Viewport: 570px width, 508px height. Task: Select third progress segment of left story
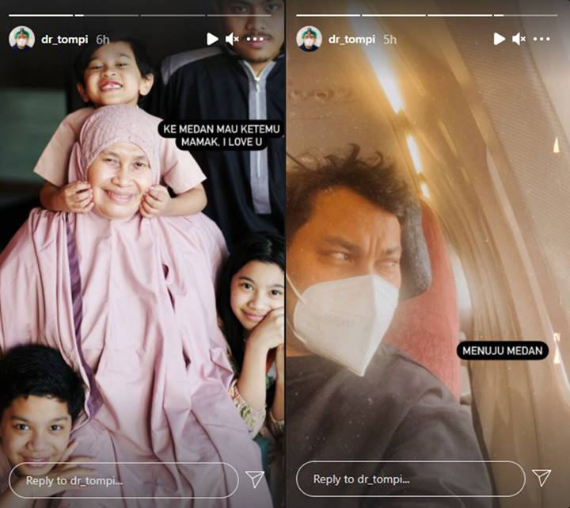(x=173, y=15)
